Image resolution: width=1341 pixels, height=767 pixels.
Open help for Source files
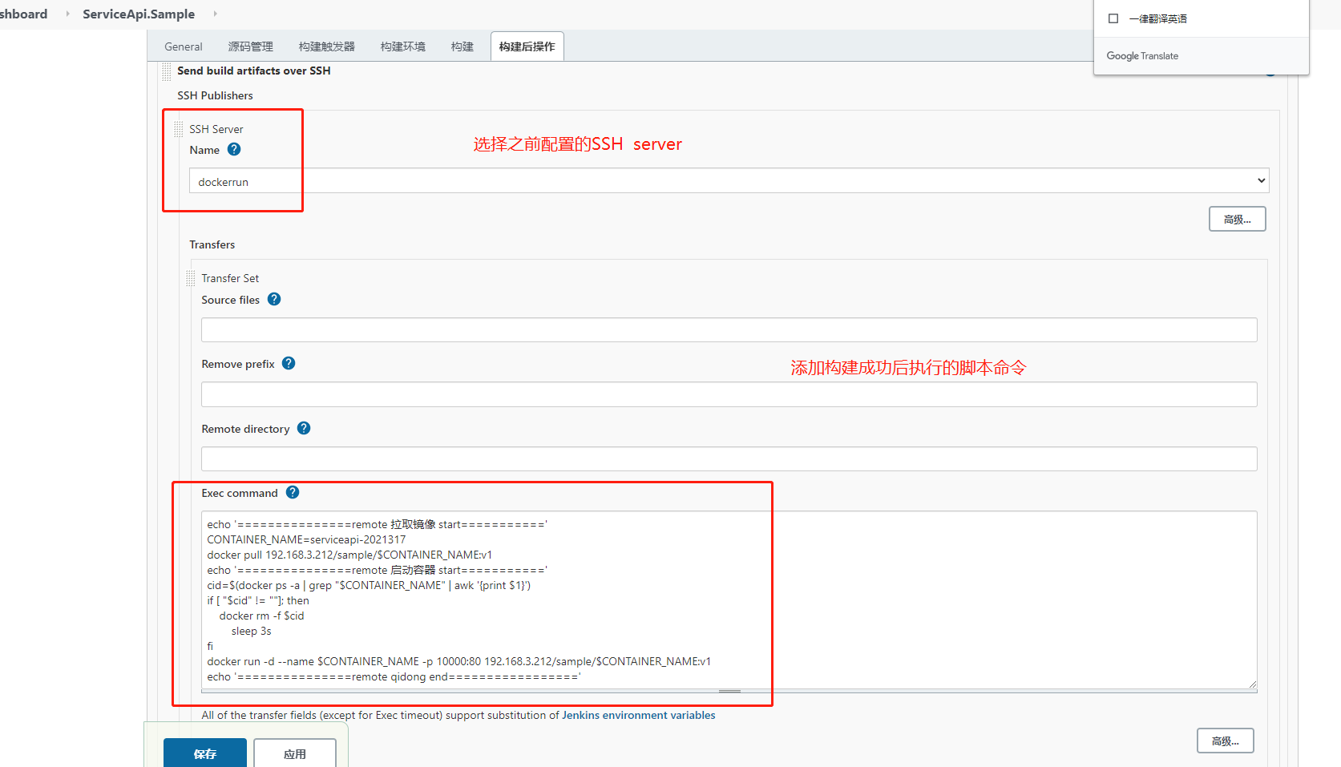pos(274,299)
